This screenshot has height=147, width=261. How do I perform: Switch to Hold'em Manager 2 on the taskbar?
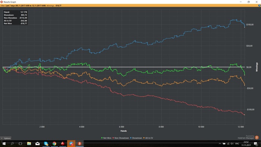point(79,144)
